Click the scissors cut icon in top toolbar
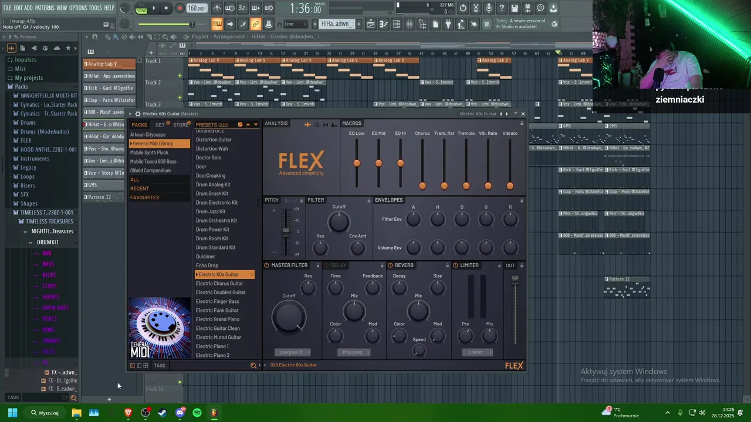This screenshot has width=751, height=422. 476,8
